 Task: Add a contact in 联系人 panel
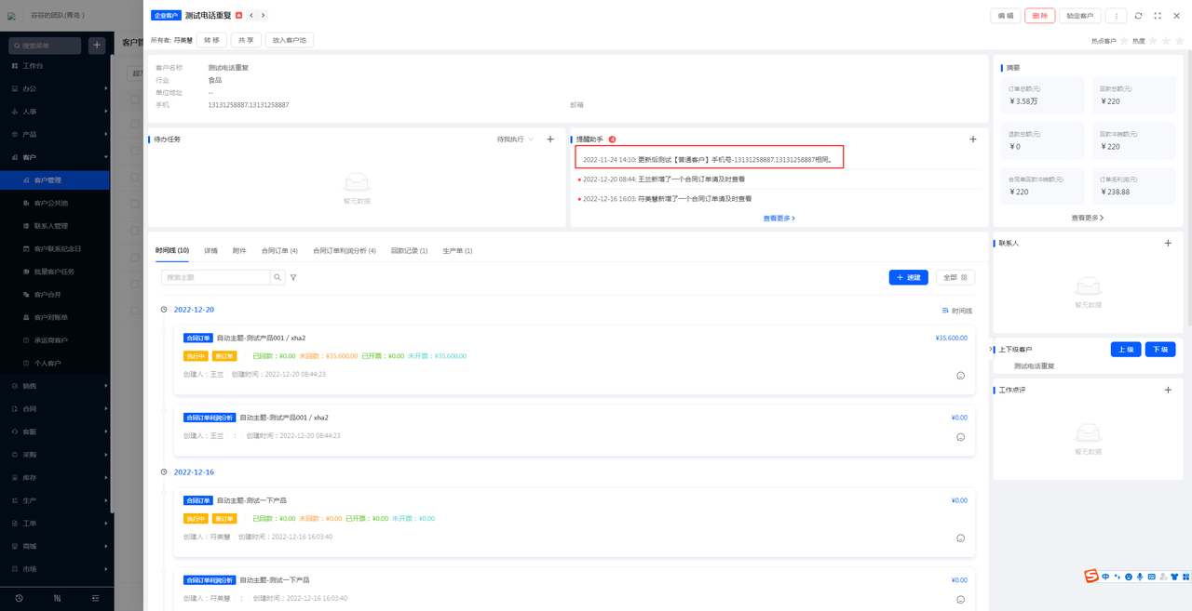(x=1169, y=243)
